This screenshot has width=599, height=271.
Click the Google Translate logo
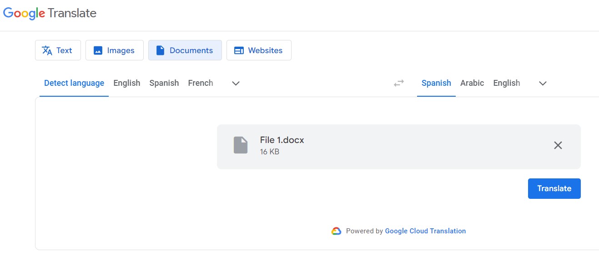[x=50, y=13]
